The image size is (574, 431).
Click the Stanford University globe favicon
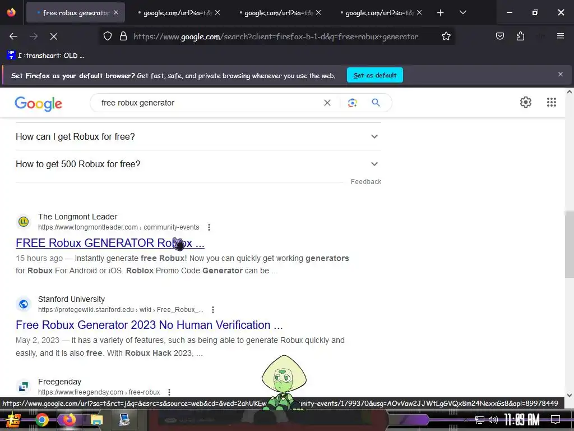[24, 304]
